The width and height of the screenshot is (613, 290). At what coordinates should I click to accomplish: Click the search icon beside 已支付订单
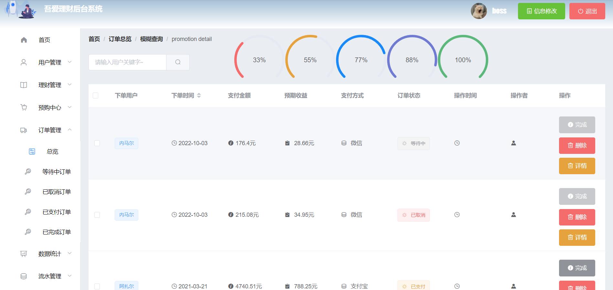pyautogui.click(x=28, y=212)
